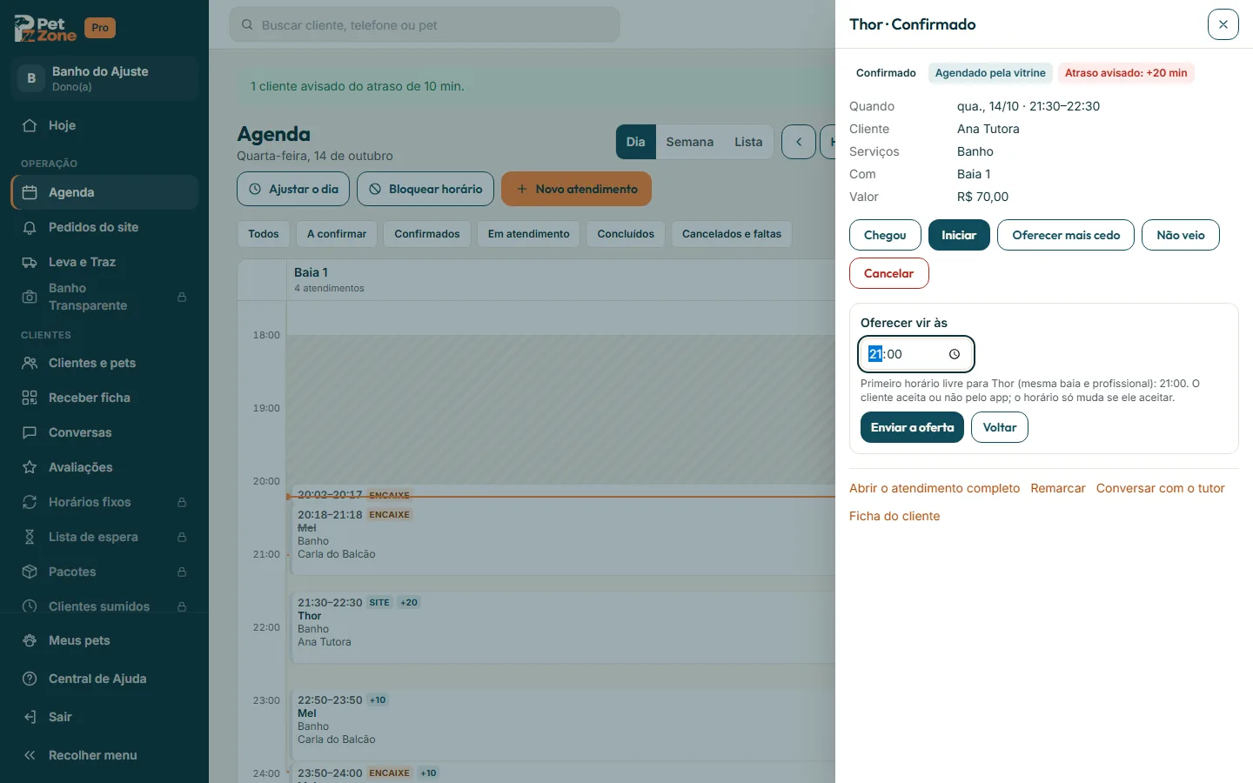
Task: Mark Thor as Não veio
Action: tap(1181, 235)
